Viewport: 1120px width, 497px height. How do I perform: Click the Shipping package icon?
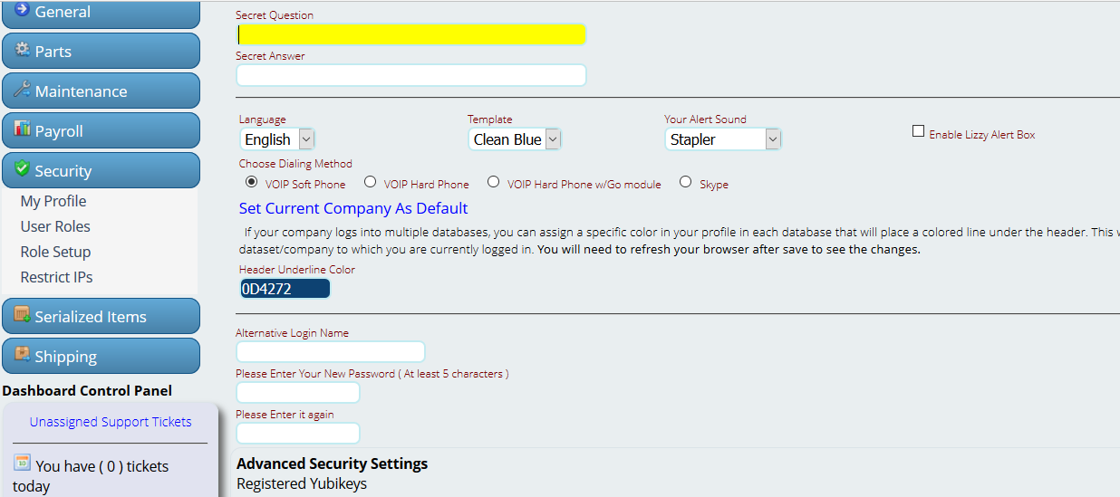click(22, 355)
